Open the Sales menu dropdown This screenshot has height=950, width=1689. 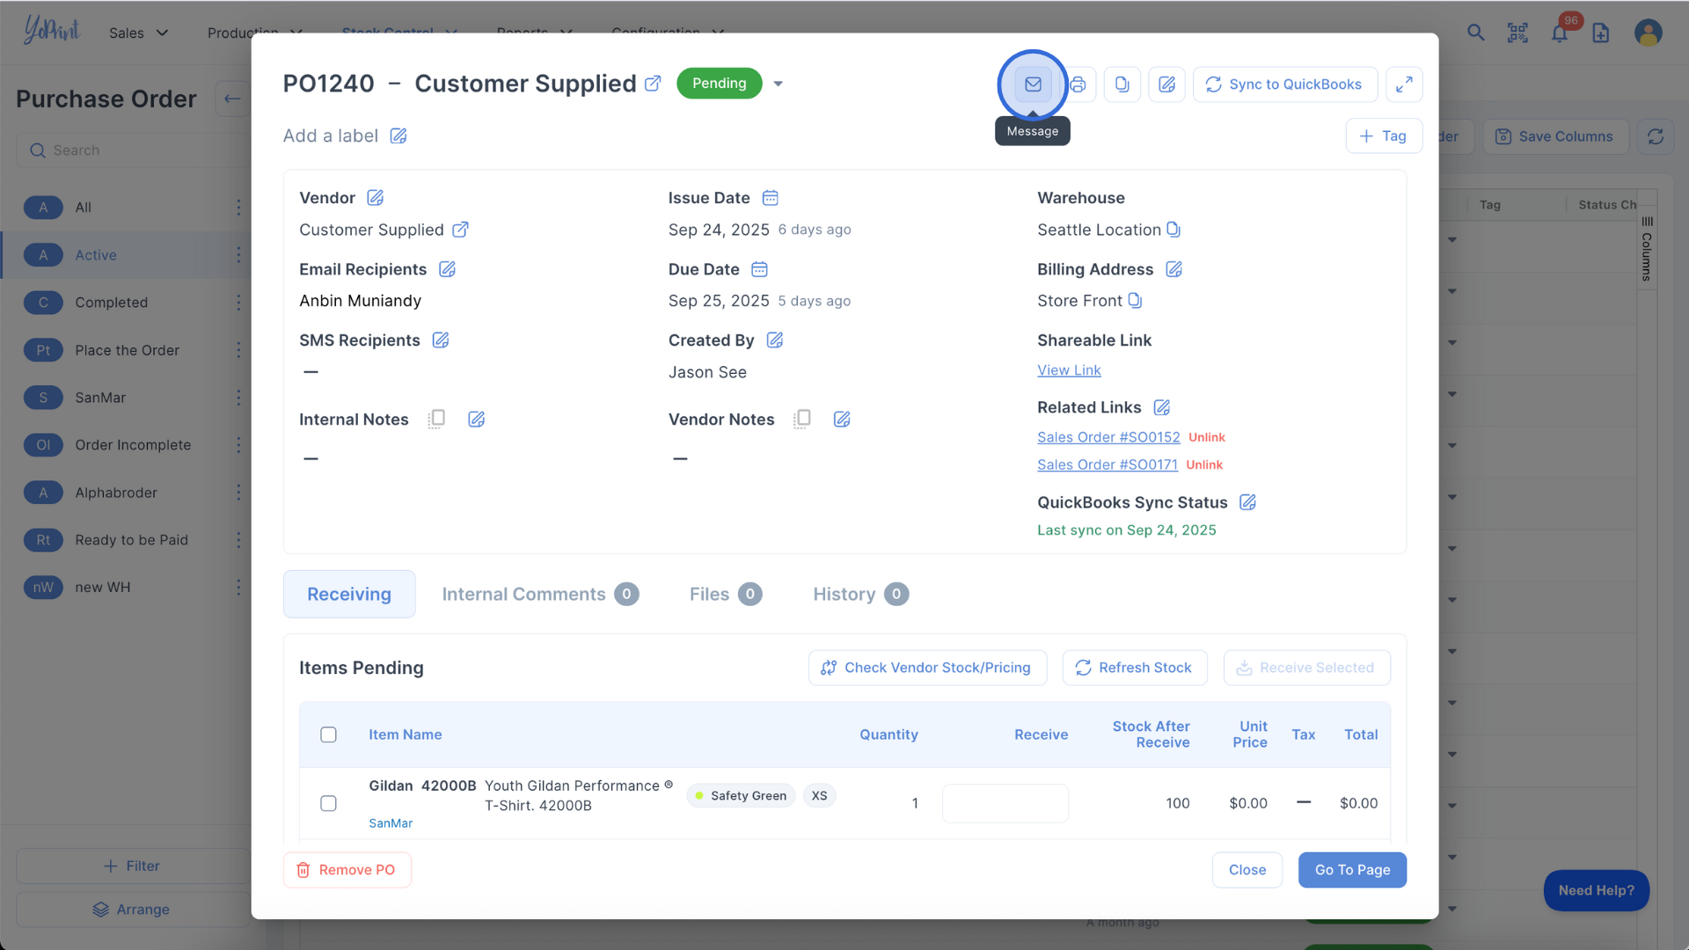[x=138, y=33]
